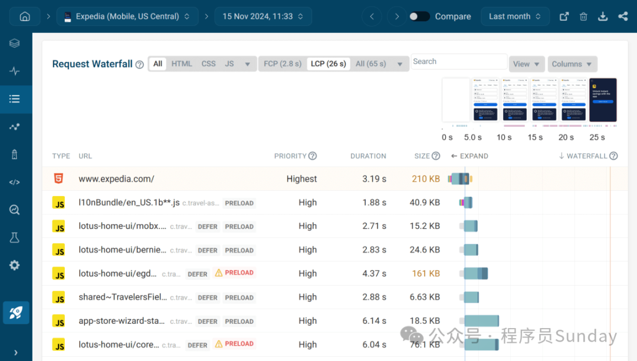Open the Expedia (Mobile, US Central) page selector
Viewport: 637px width, 361px height.
[x=127, y=16]
